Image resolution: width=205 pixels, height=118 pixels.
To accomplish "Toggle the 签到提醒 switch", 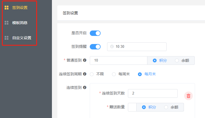I will (x=95, y=47).
